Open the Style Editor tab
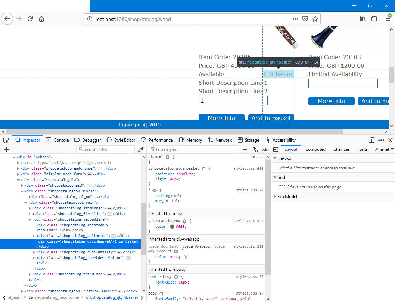The width and height of the screenshot is (395, 302). coord(121,140)
